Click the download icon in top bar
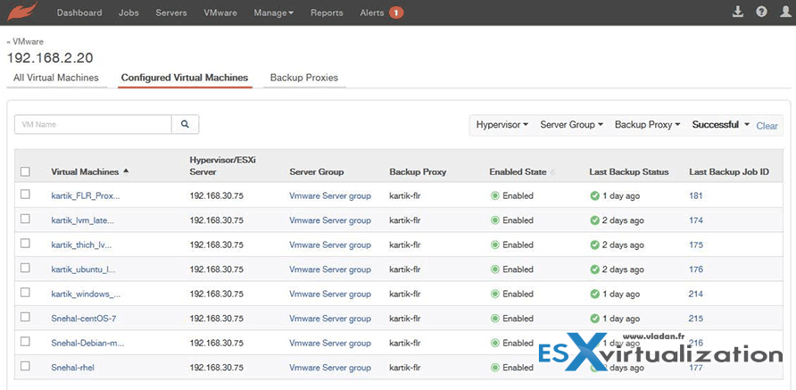Image resolution: width=796 pixels, height=390 pixels. (x=738, y=12)
